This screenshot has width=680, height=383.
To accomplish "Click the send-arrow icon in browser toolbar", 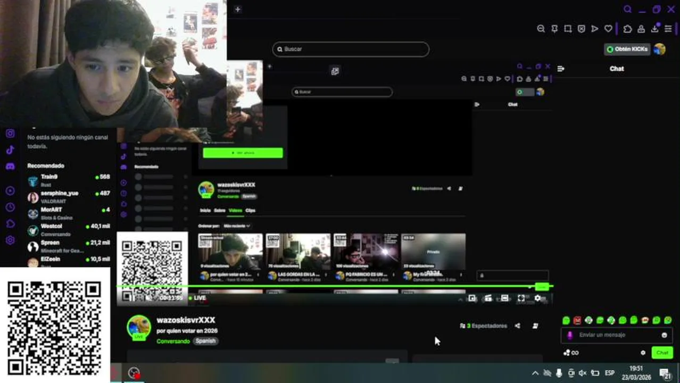I will 595,29.
